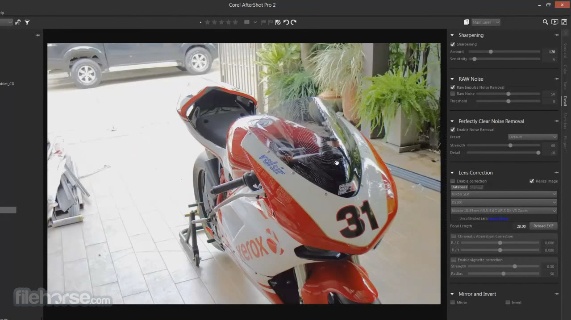Image resolution: width=571 pixels, height=320 pixels.
Task: Click the sort order arrow icon
Action: pyautogui.click(x=18, y=22)
